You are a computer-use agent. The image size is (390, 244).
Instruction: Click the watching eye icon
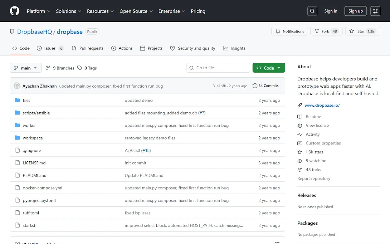click(300, 161)
